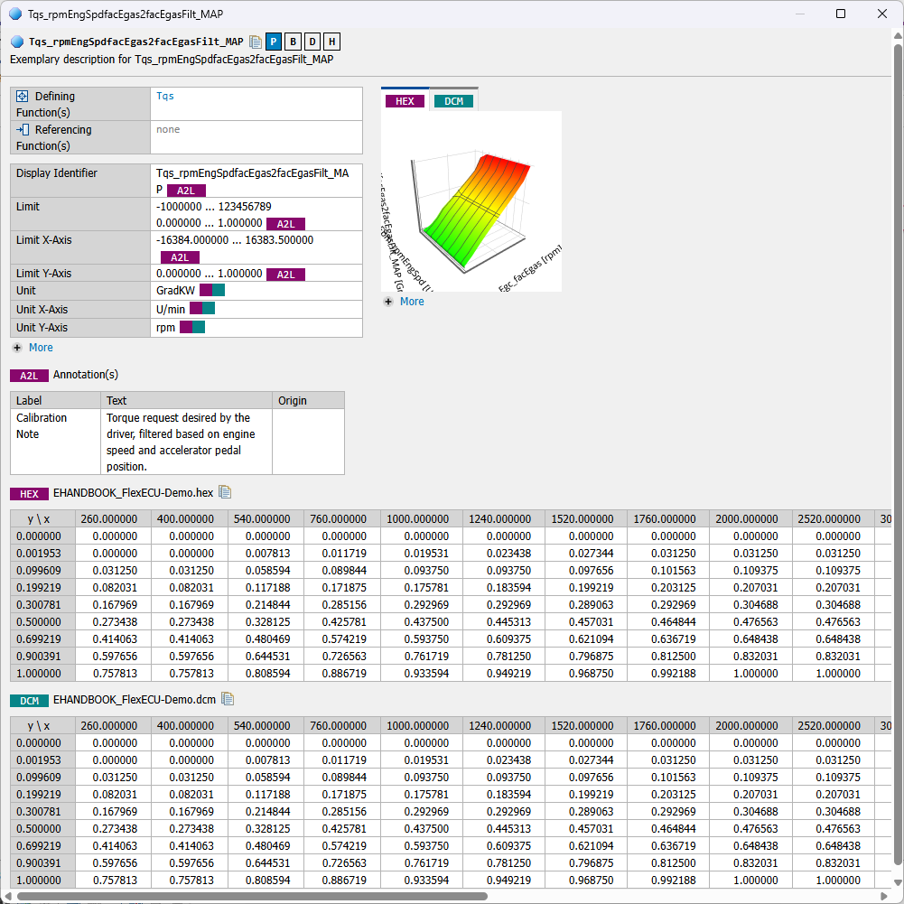The image size is (904, 904).
Task: Switch to the DCM chart tab
Action: (453, 101)
